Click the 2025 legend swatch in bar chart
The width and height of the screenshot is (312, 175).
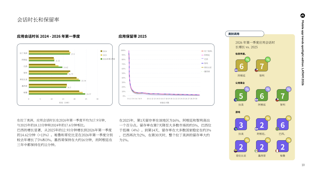point(101,55)
